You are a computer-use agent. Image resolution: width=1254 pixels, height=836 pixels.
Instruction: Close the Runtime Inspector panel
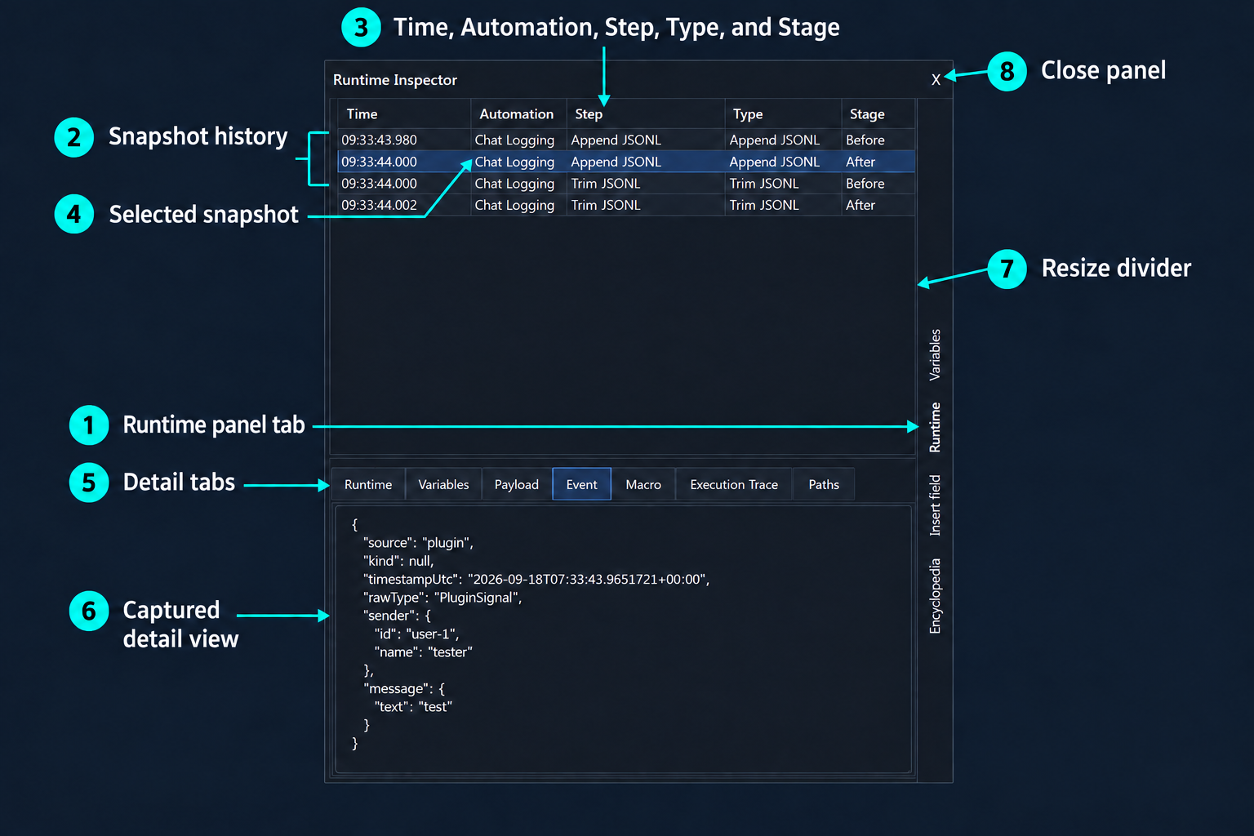936,79
